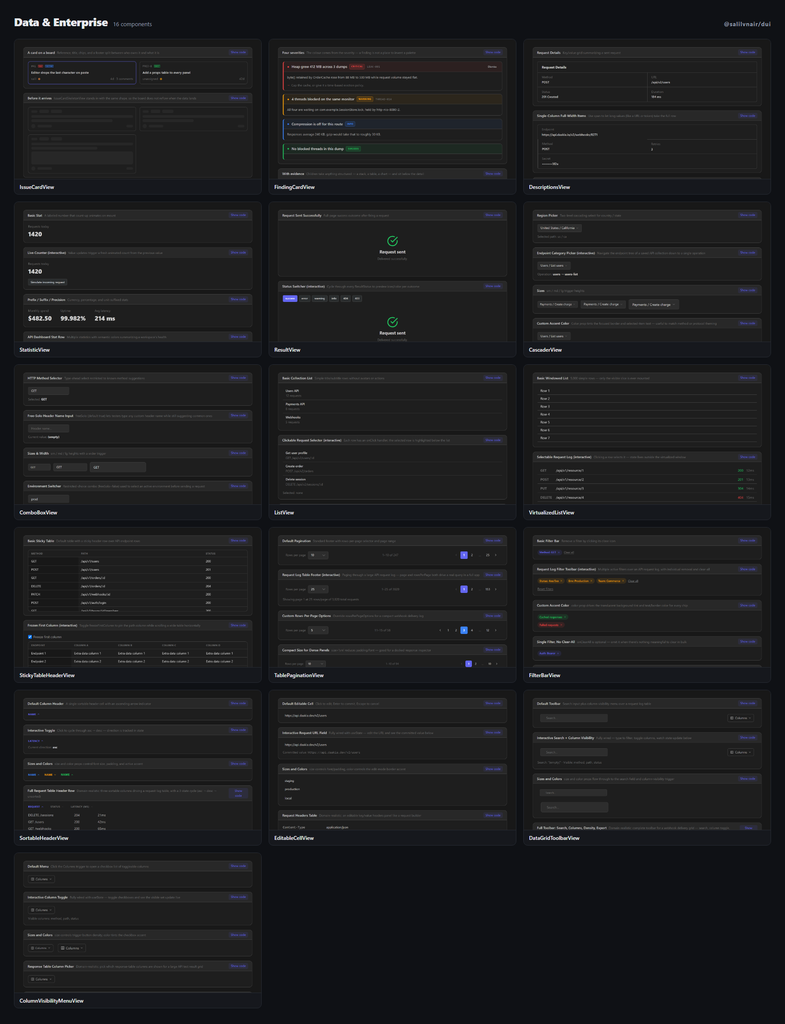Screen dimensions: 785x1024
Task: Open the GET combo box in HTTP Method Selector
Action: 48,391
